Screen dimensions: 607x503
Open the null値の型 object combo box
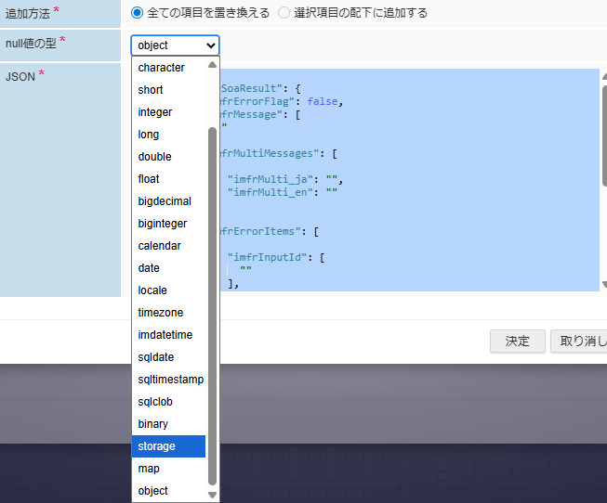click(x=175, y=45)
